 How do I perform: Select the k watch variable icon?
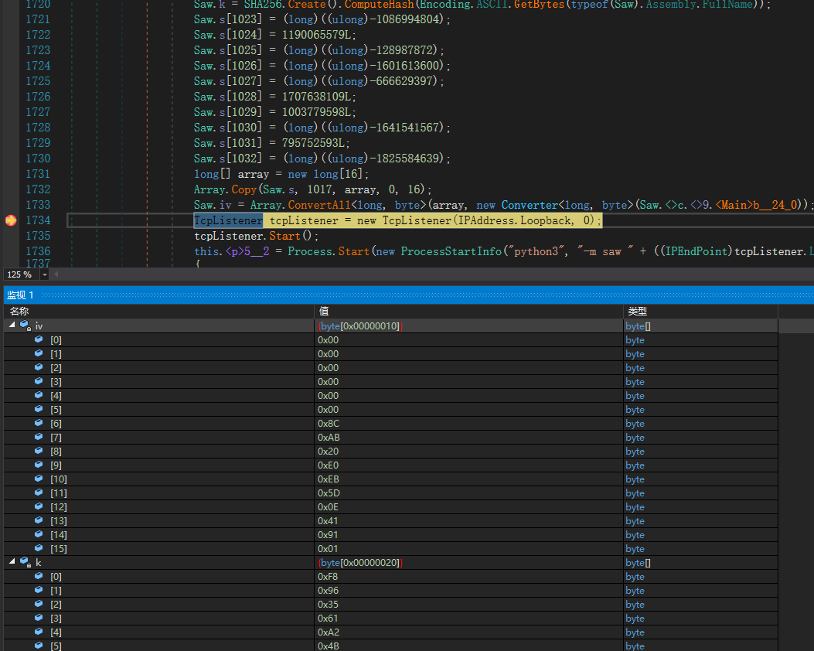click(x=26, y=562)
